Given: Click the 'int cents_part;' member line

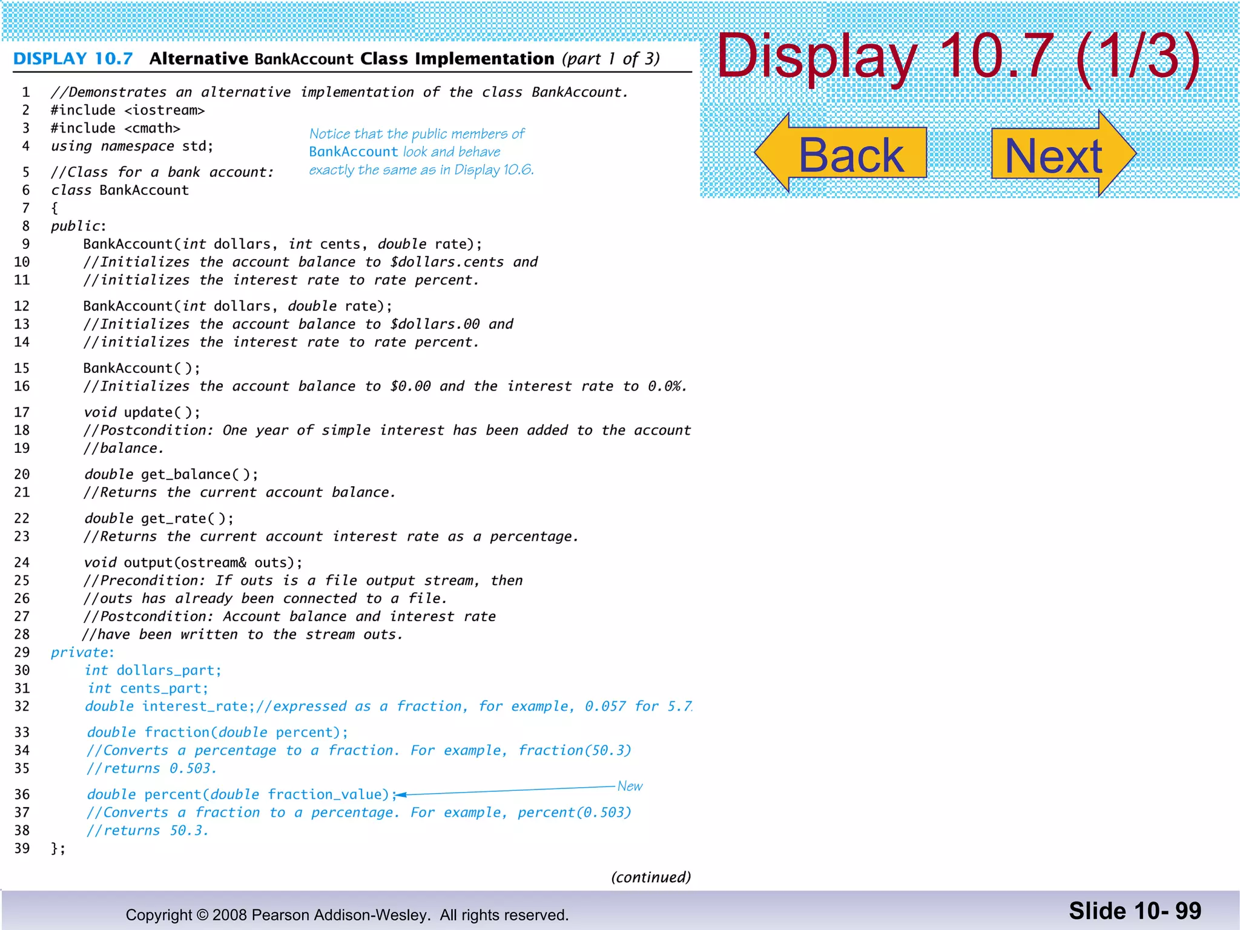Looking at the screenshot, I should (x=148, y=688).
